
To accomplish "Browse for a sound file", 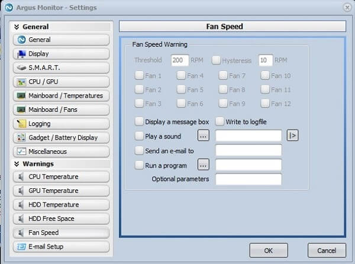I will [204, 136].
